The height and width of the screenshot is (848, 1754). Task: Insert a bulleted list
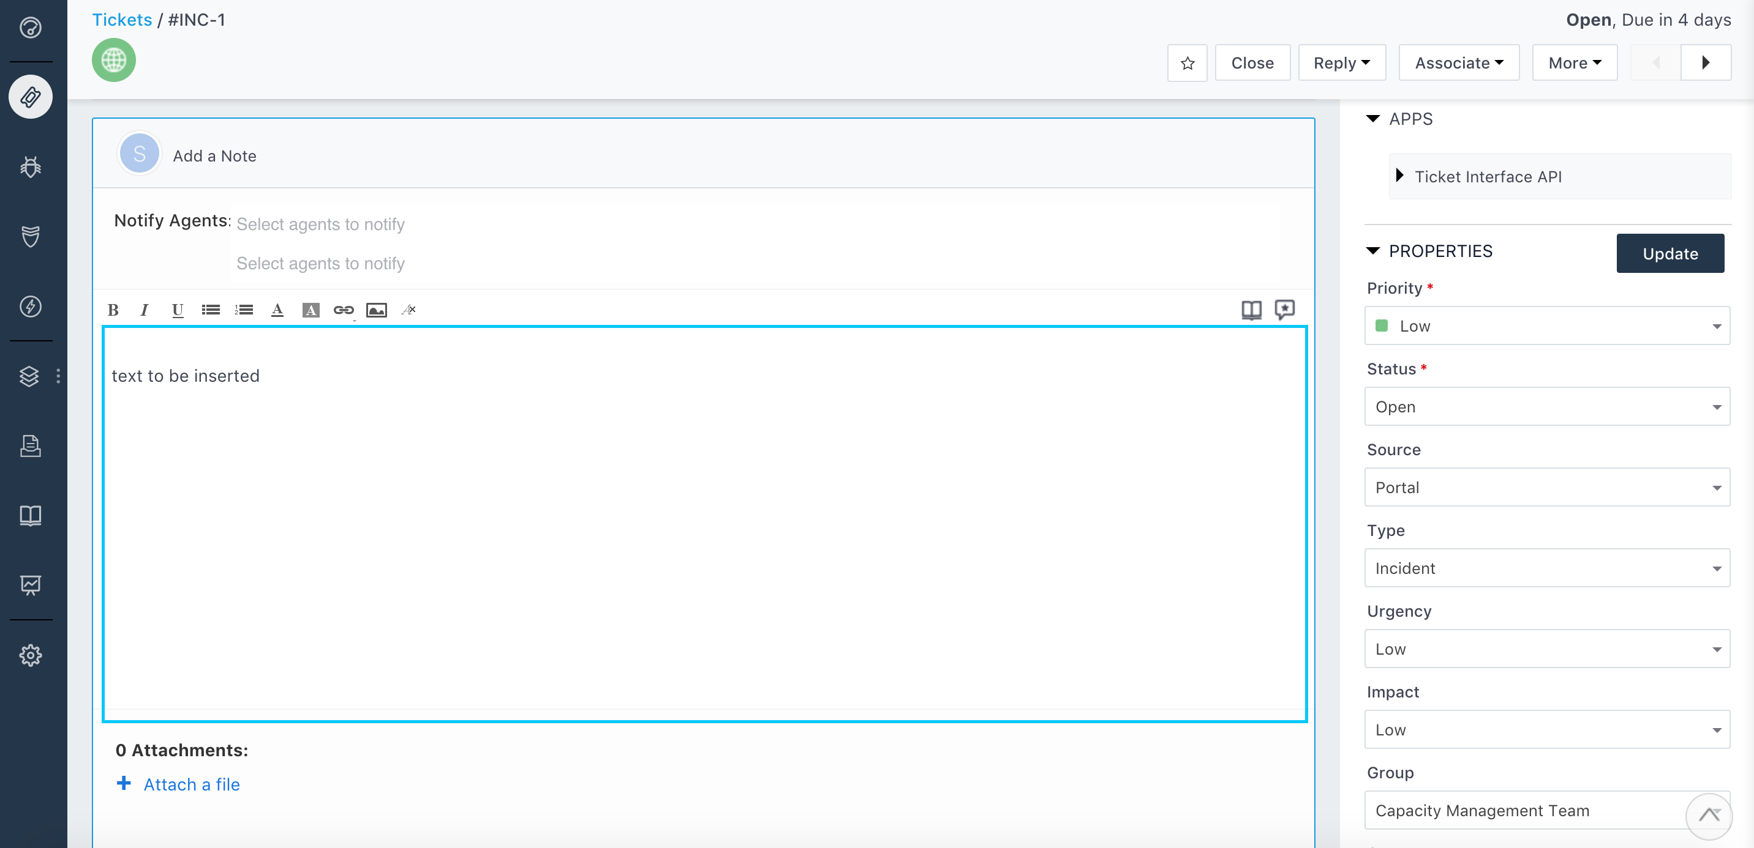[x=211, y=310]
